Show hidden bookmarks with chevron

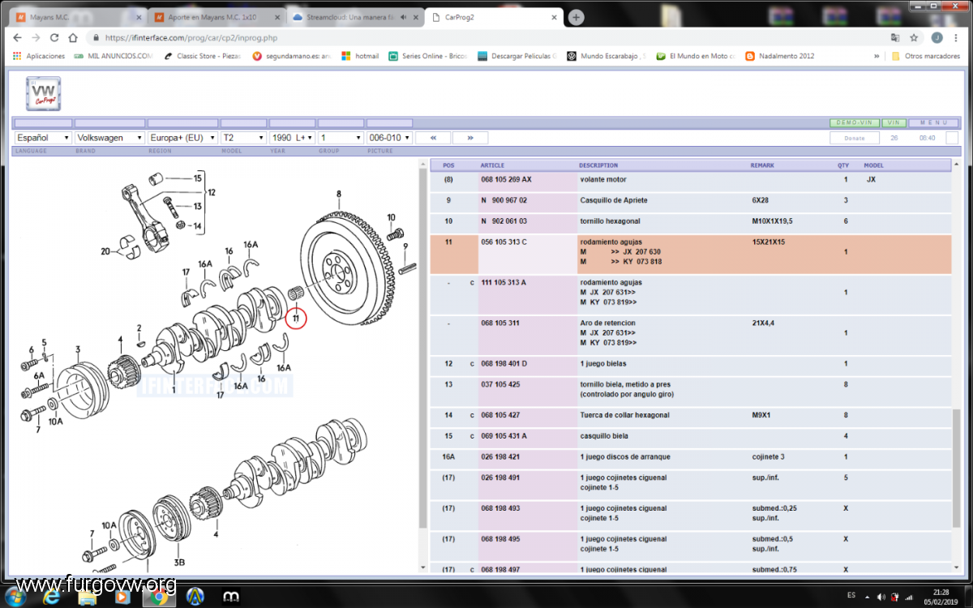(877, 56)
